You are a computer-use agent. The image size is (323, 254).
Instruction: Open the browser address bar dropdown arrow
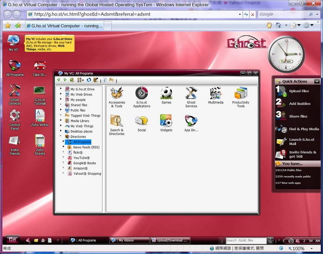click(x=240, y=14)
